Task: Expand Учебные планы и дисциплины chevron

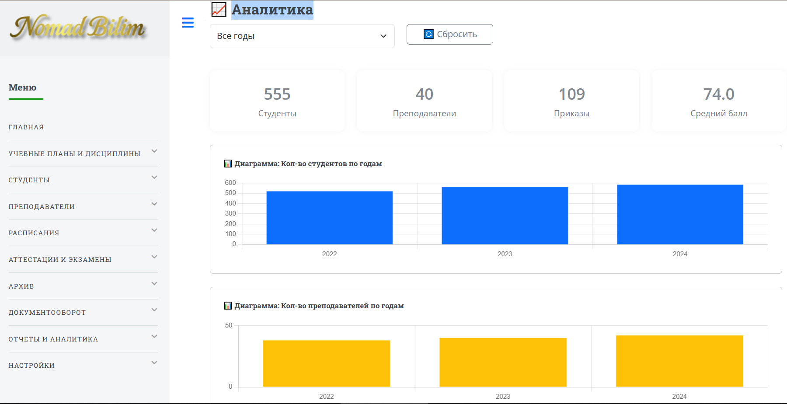Action: click(154, 151)
